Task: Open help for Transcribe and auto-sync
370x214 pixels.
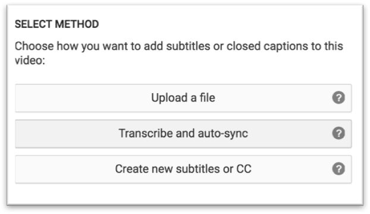Action: coord(338,133)
